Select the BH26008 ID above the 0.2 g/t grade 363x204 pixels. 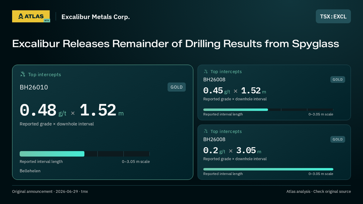(214, 139)
